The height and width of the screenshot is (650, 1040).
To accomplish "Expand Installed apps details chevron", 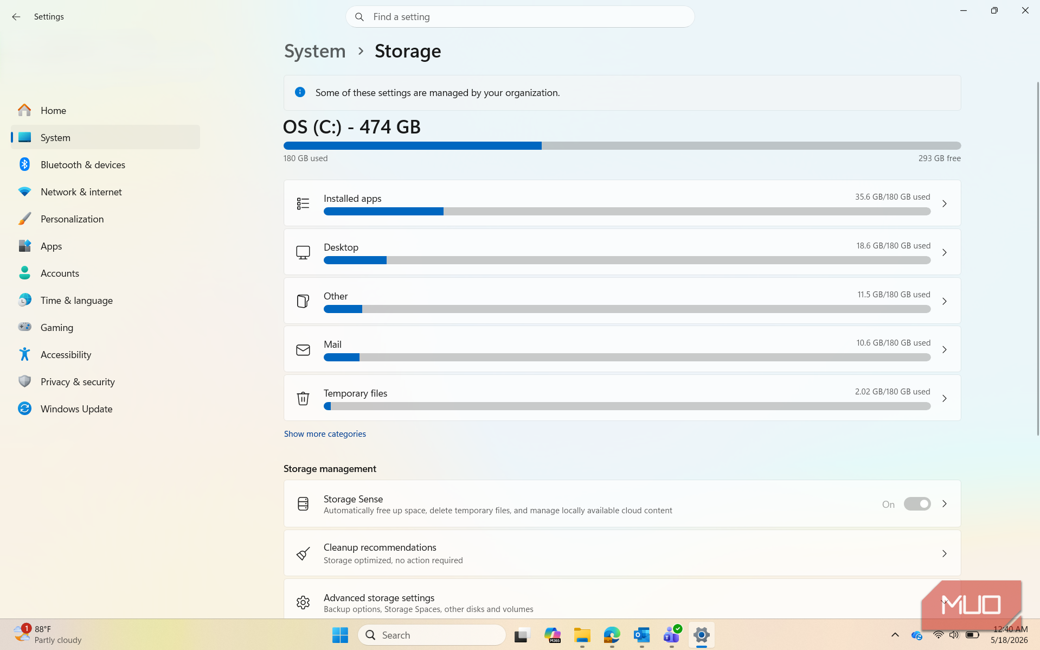I will (x=944, y=203).
